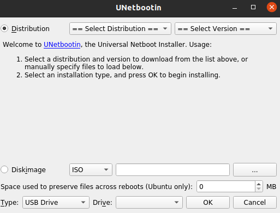Click the UNetbootin hyperlink in welcome text
This screenshot has height=213, width=280.
point(62,45)
